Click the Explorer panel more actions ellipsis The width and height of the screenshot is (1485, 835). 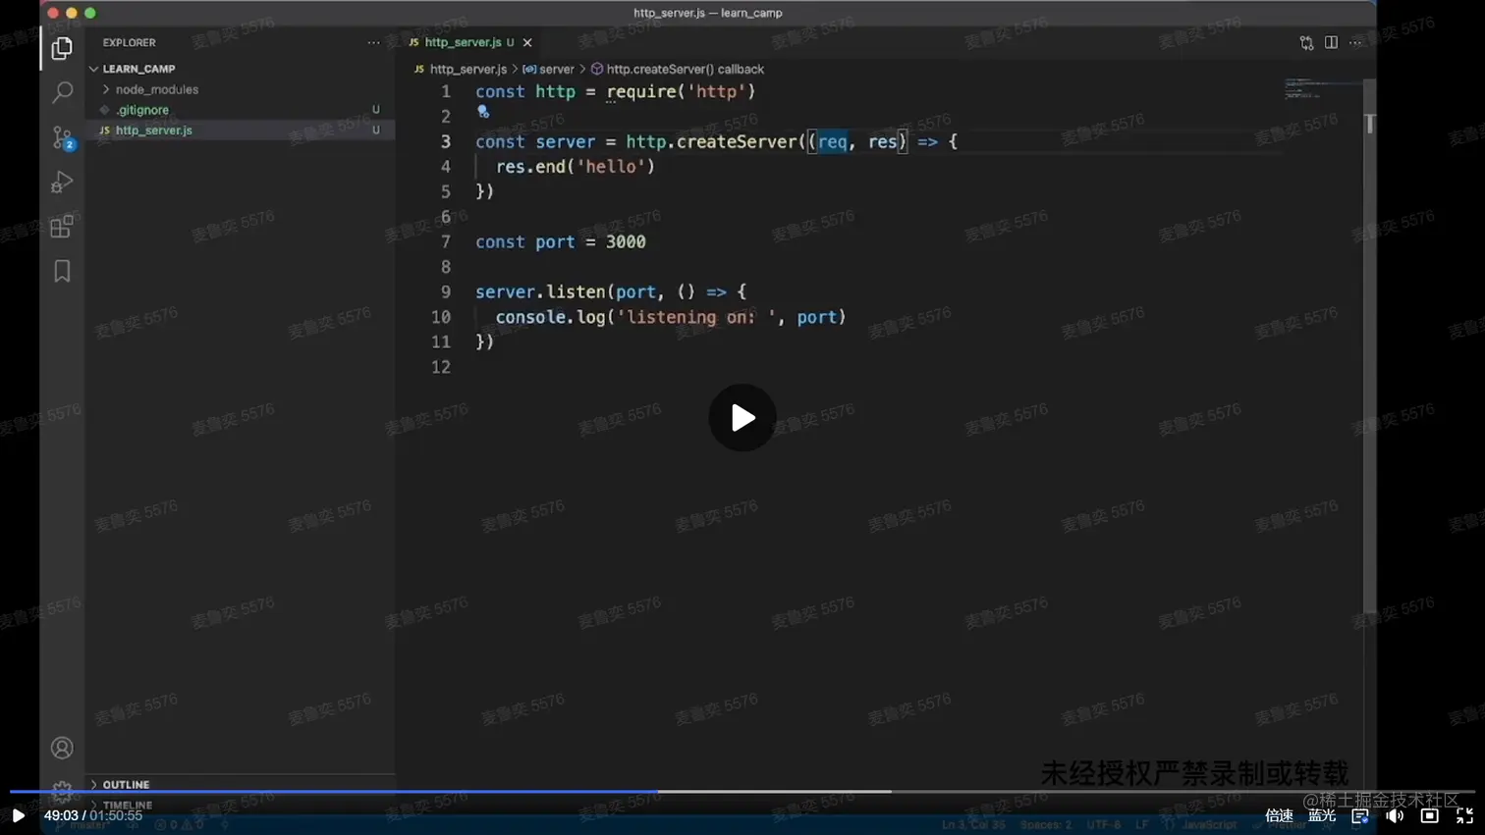point(373,43)
